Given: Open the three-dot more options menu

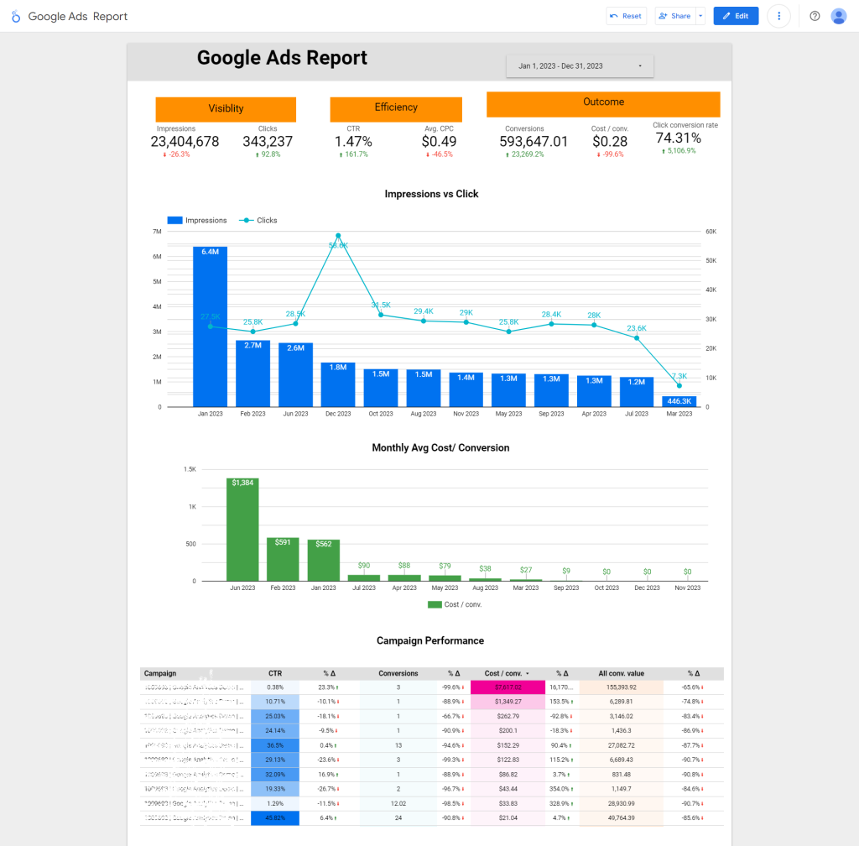Looking at the screenshot, I should pyautogui.click(x=778, y=16).
